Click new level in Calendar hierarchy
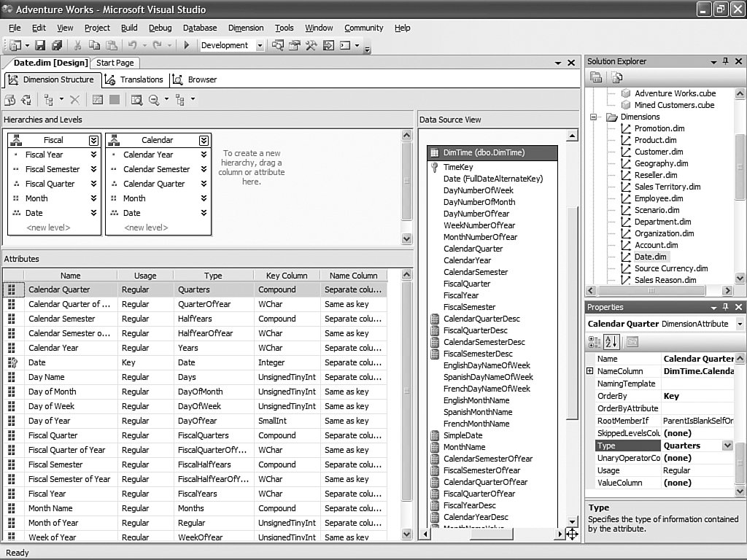The image size is (747, 560). 146,227
